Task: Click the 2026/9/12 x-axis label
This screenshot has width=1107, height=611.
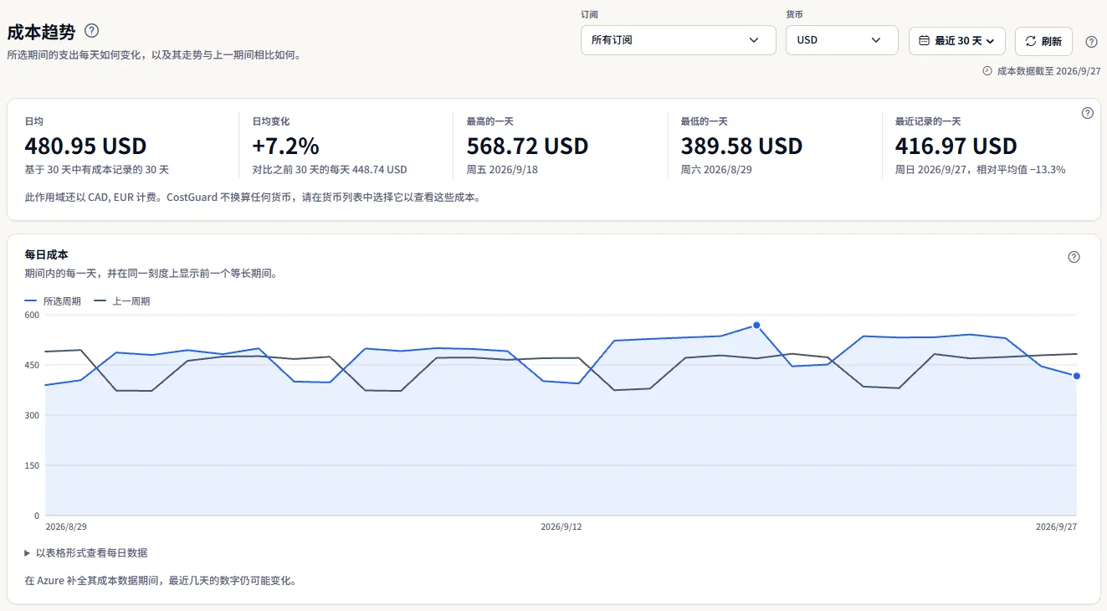Action: pyautogui.click(x=561, y=527)
